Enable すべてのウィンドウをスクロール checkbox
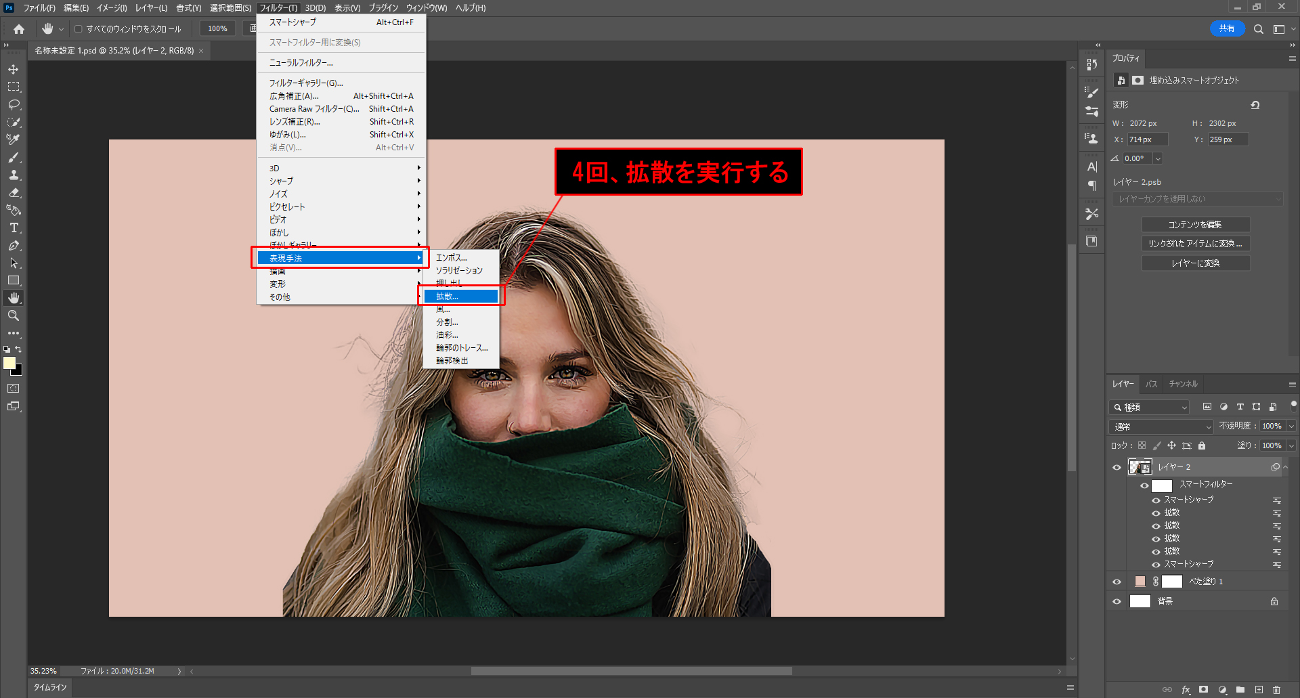 [79, 29]
